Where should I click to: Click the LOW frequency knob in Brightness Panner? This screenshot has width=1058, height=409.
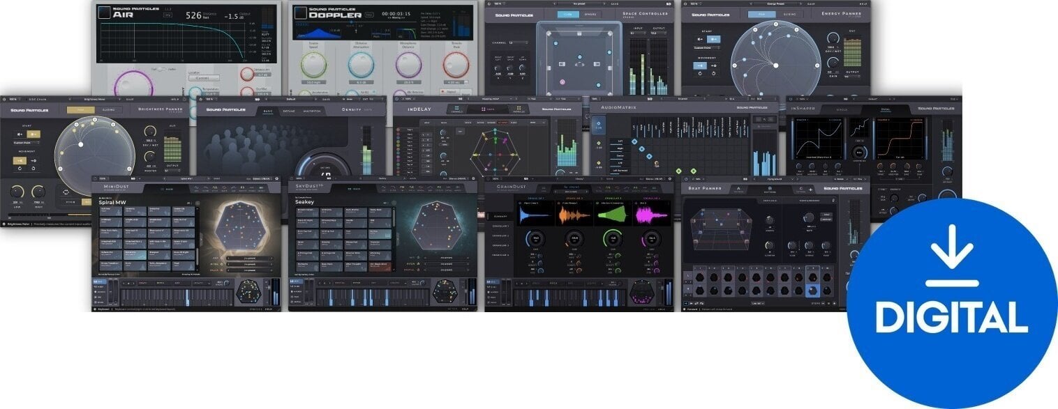click(x=16, y=192)
